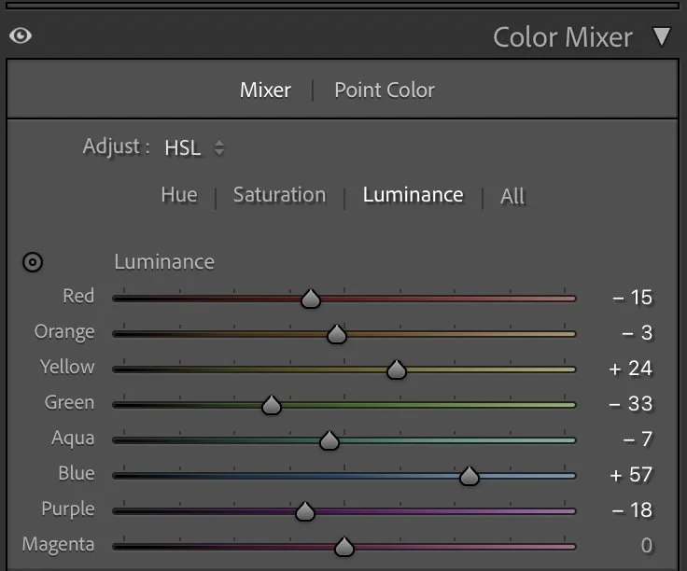
Task: Click the Red luminance slider handle
Action: (x=311, y=299)
